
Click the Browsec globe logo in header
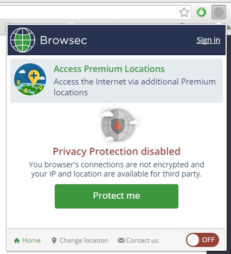coord(23,40)
